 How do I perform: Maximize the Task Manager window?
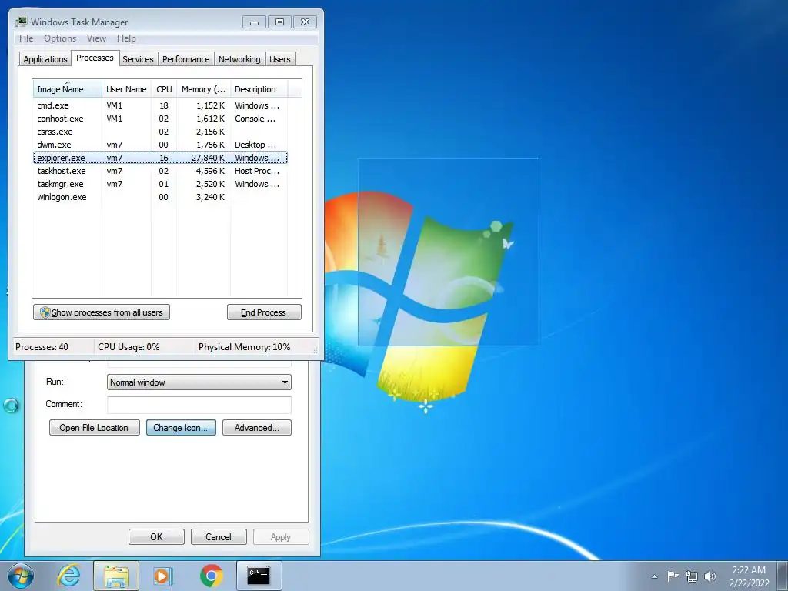tap(279, 22)
